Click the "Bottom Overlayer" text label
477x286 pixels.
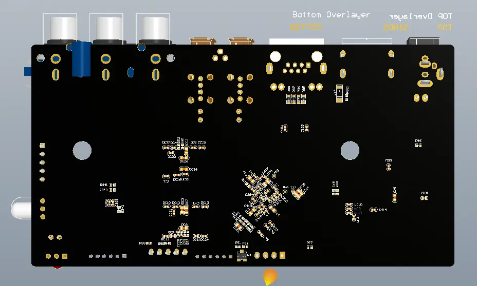coord(331,15)
